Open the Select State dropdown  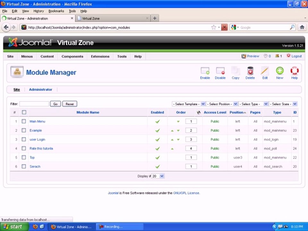pyautogui.click(x=283, y=104)
